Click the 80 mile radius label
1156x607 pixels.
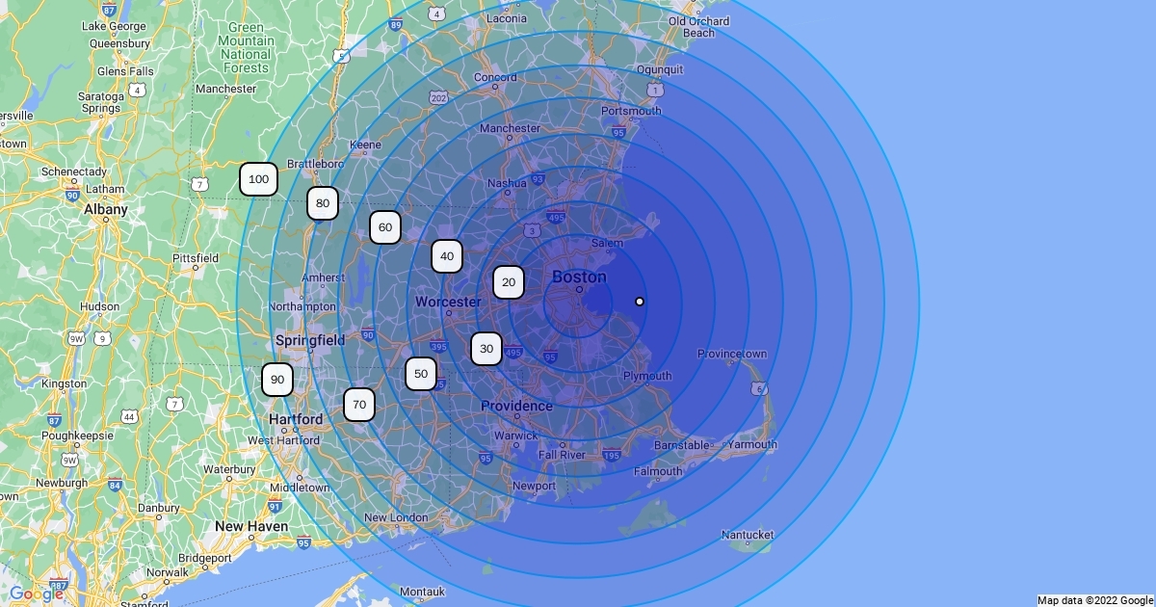coord(323,203)
